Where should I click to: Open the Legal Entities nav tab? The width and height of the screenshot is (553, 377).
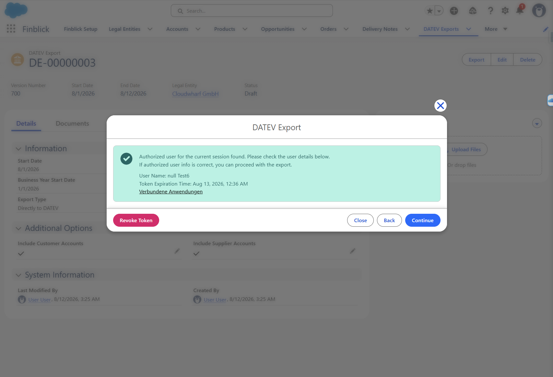click(x=124, y=29)
